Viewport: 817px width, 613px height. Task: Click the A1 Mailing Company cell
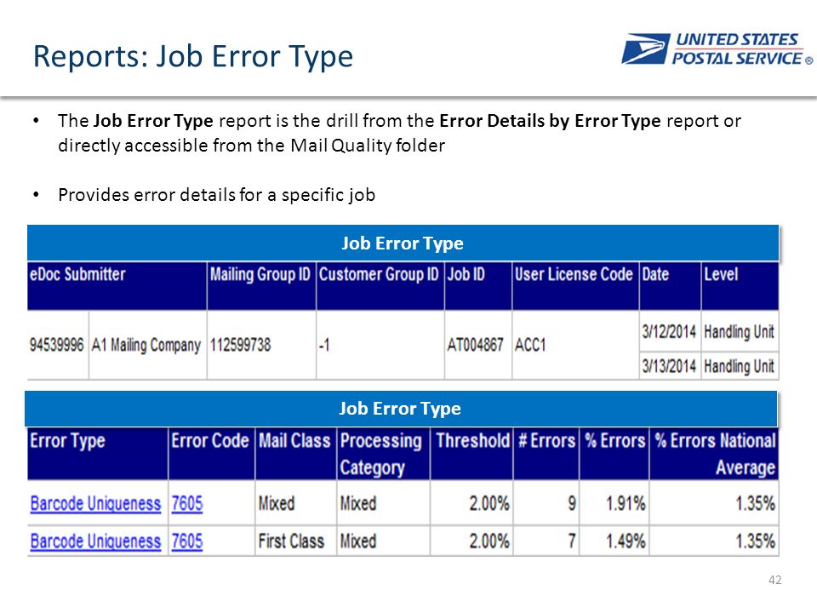(x=147, y=345)
